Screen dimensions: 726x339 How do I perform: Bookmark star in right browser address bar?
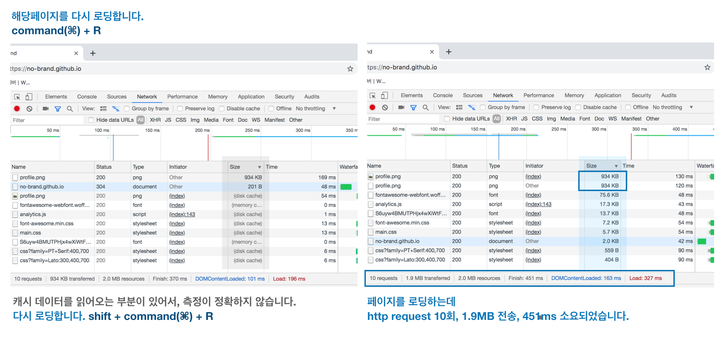tap(707, 67)
